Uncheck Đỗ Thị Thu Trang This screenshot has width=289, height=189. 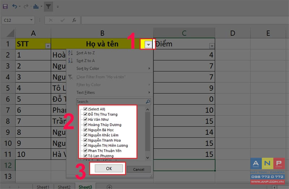tap(85, 114)
